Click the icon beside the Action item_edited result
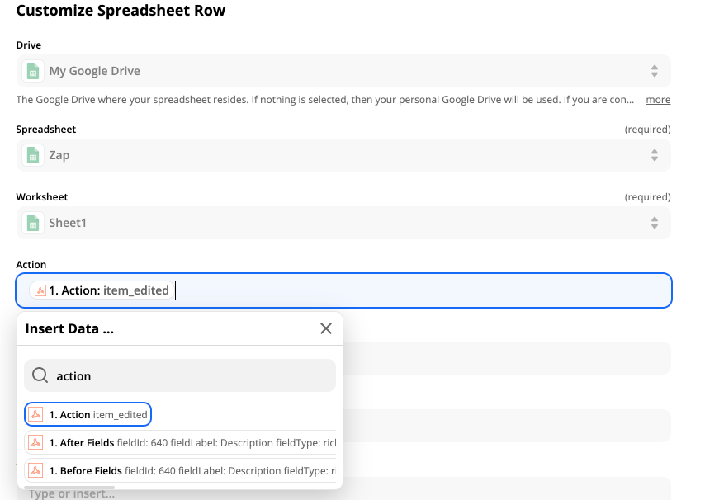Image resolution: width=705 pixels, height=500 pixels. click(35, 414)
